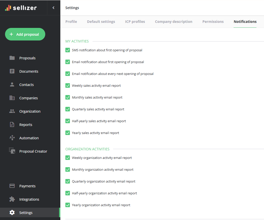Image resolution: width=264 pixels, height=220 pixels.
Task: Click the Proposal Creator icon
Action: click(x=12, y=151)
